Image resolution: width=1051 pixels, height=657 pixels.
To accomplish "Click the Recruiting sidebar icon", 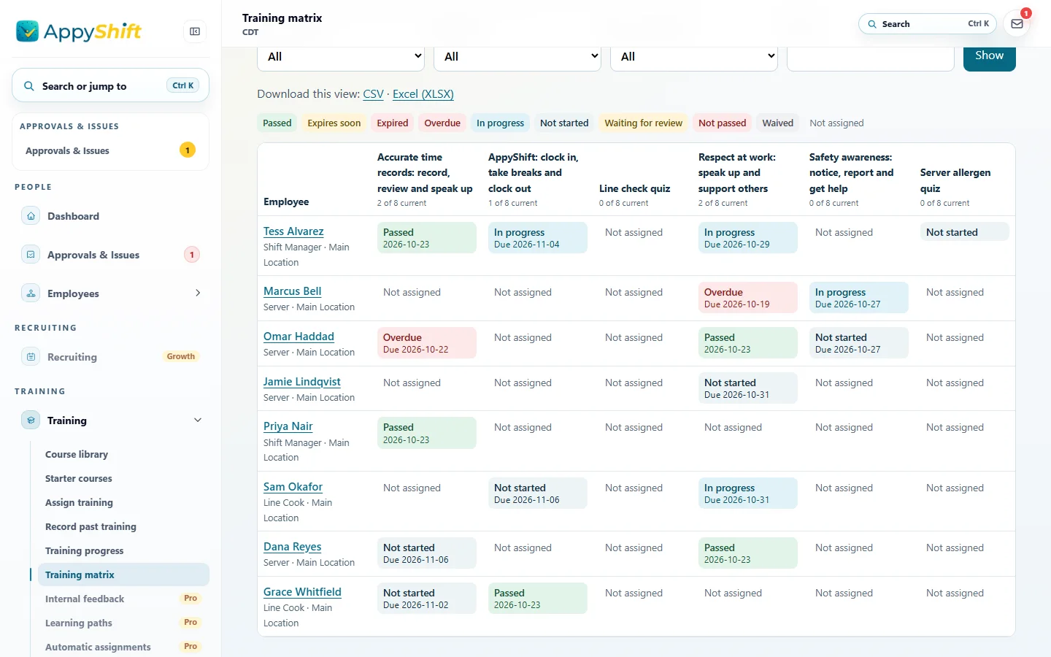I will pos(31,357).
